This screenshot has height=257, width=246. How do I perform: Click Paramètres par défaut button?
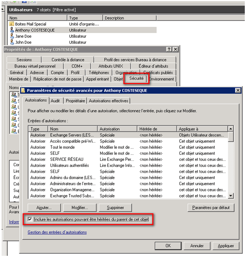coord(211,208)
